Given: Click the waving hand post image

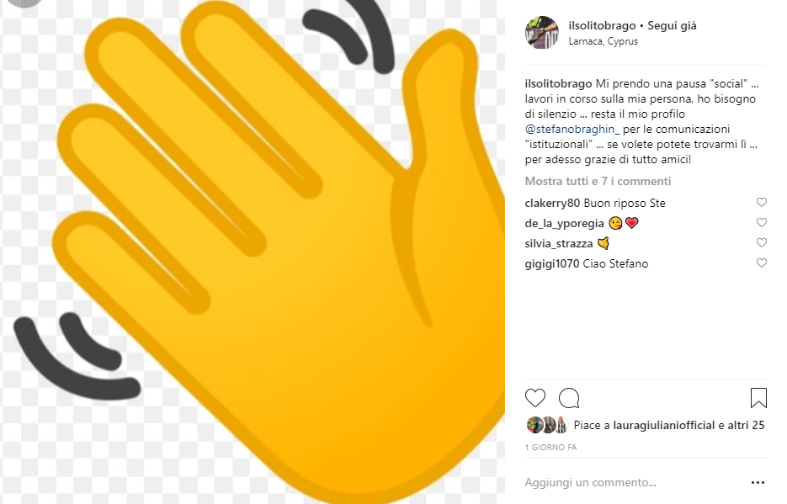Looking at the screenshot, I should click(x=253, y=252).
